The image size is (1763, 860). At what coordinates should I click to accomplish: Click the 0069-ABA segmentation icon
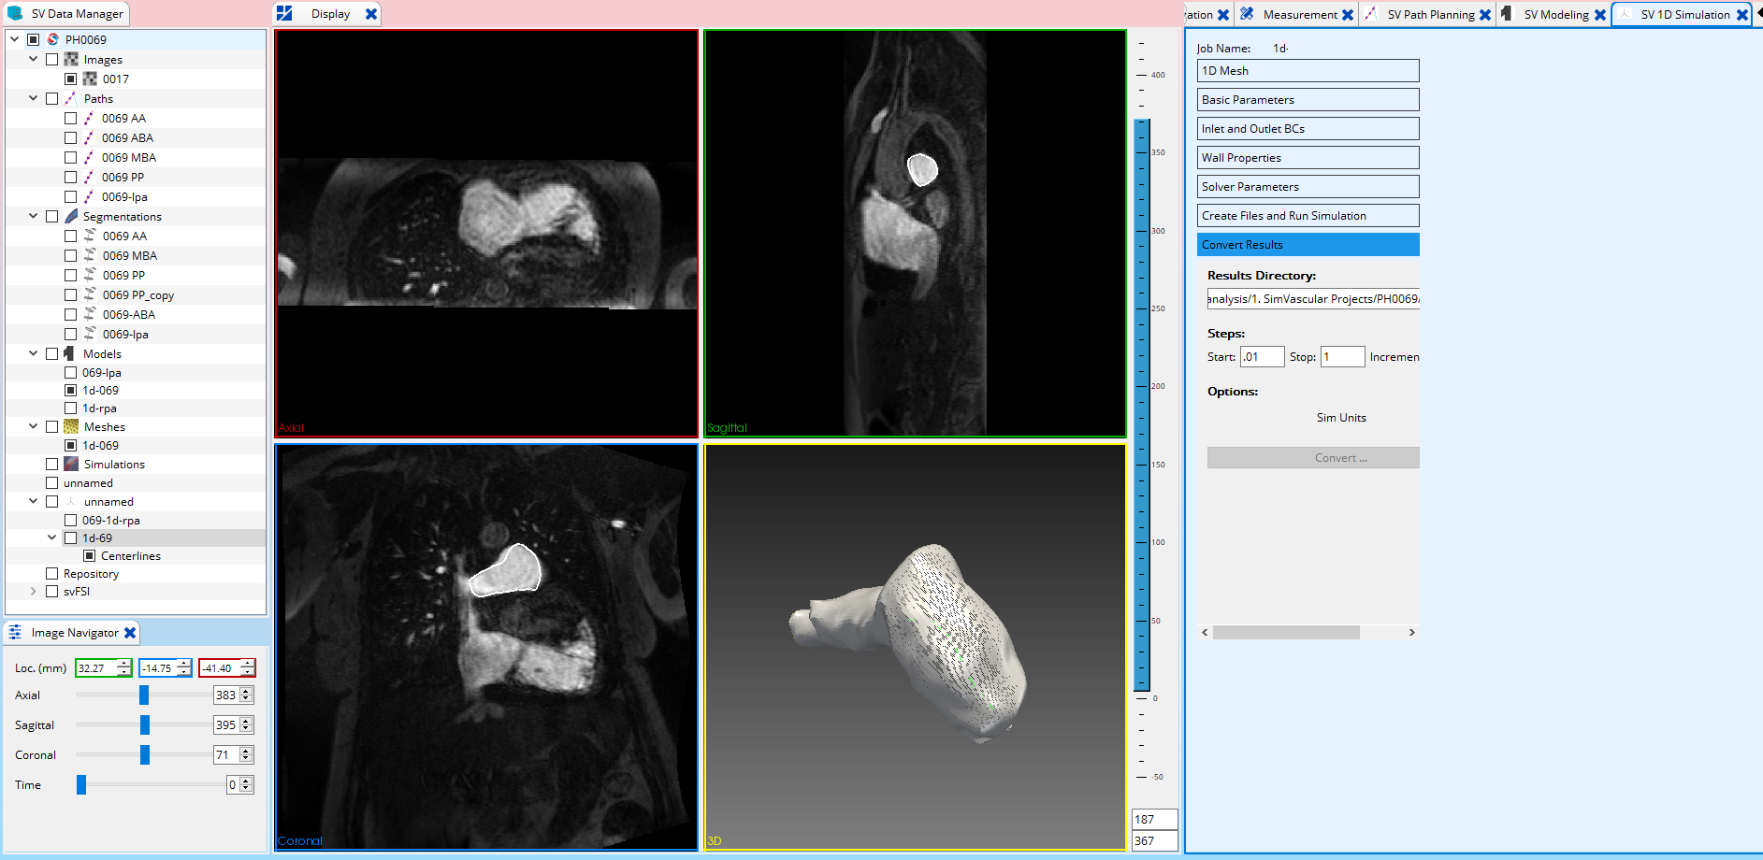[x=90, y=314]
